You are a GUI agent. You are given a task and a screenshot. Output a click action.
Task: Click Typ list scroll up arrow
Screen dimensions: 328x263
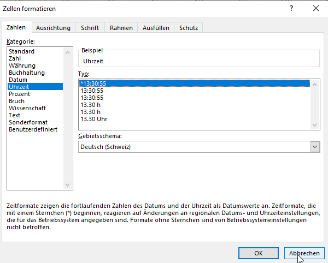(x=315, y=85)
